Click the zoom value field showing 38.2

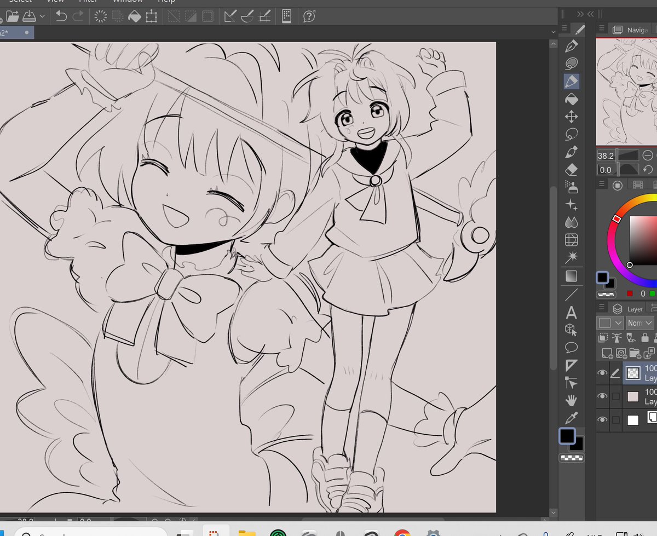click(606, 155)
